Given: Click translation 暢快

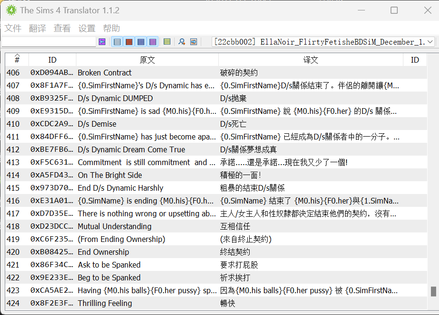Looking at the screenshot, I should (228, 303).
